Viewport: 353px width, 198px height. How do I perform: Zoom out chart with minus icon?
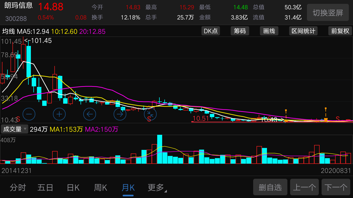tap(29, 114)
